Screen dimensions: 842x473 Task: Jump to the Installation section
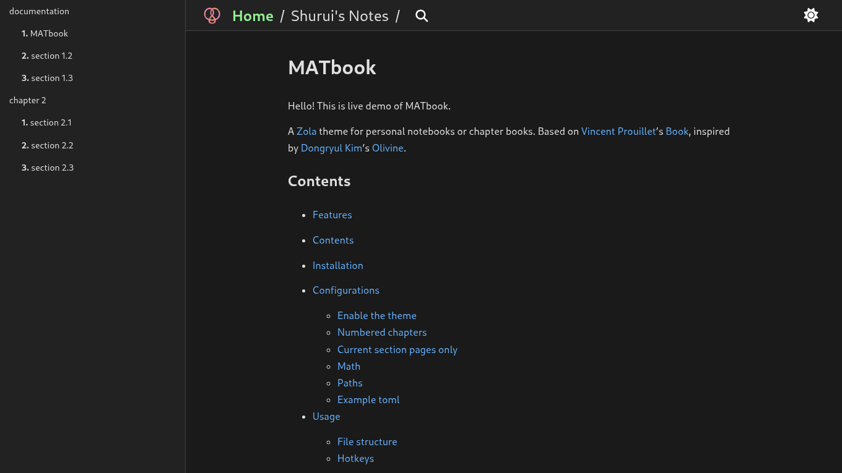pos(338,265)
